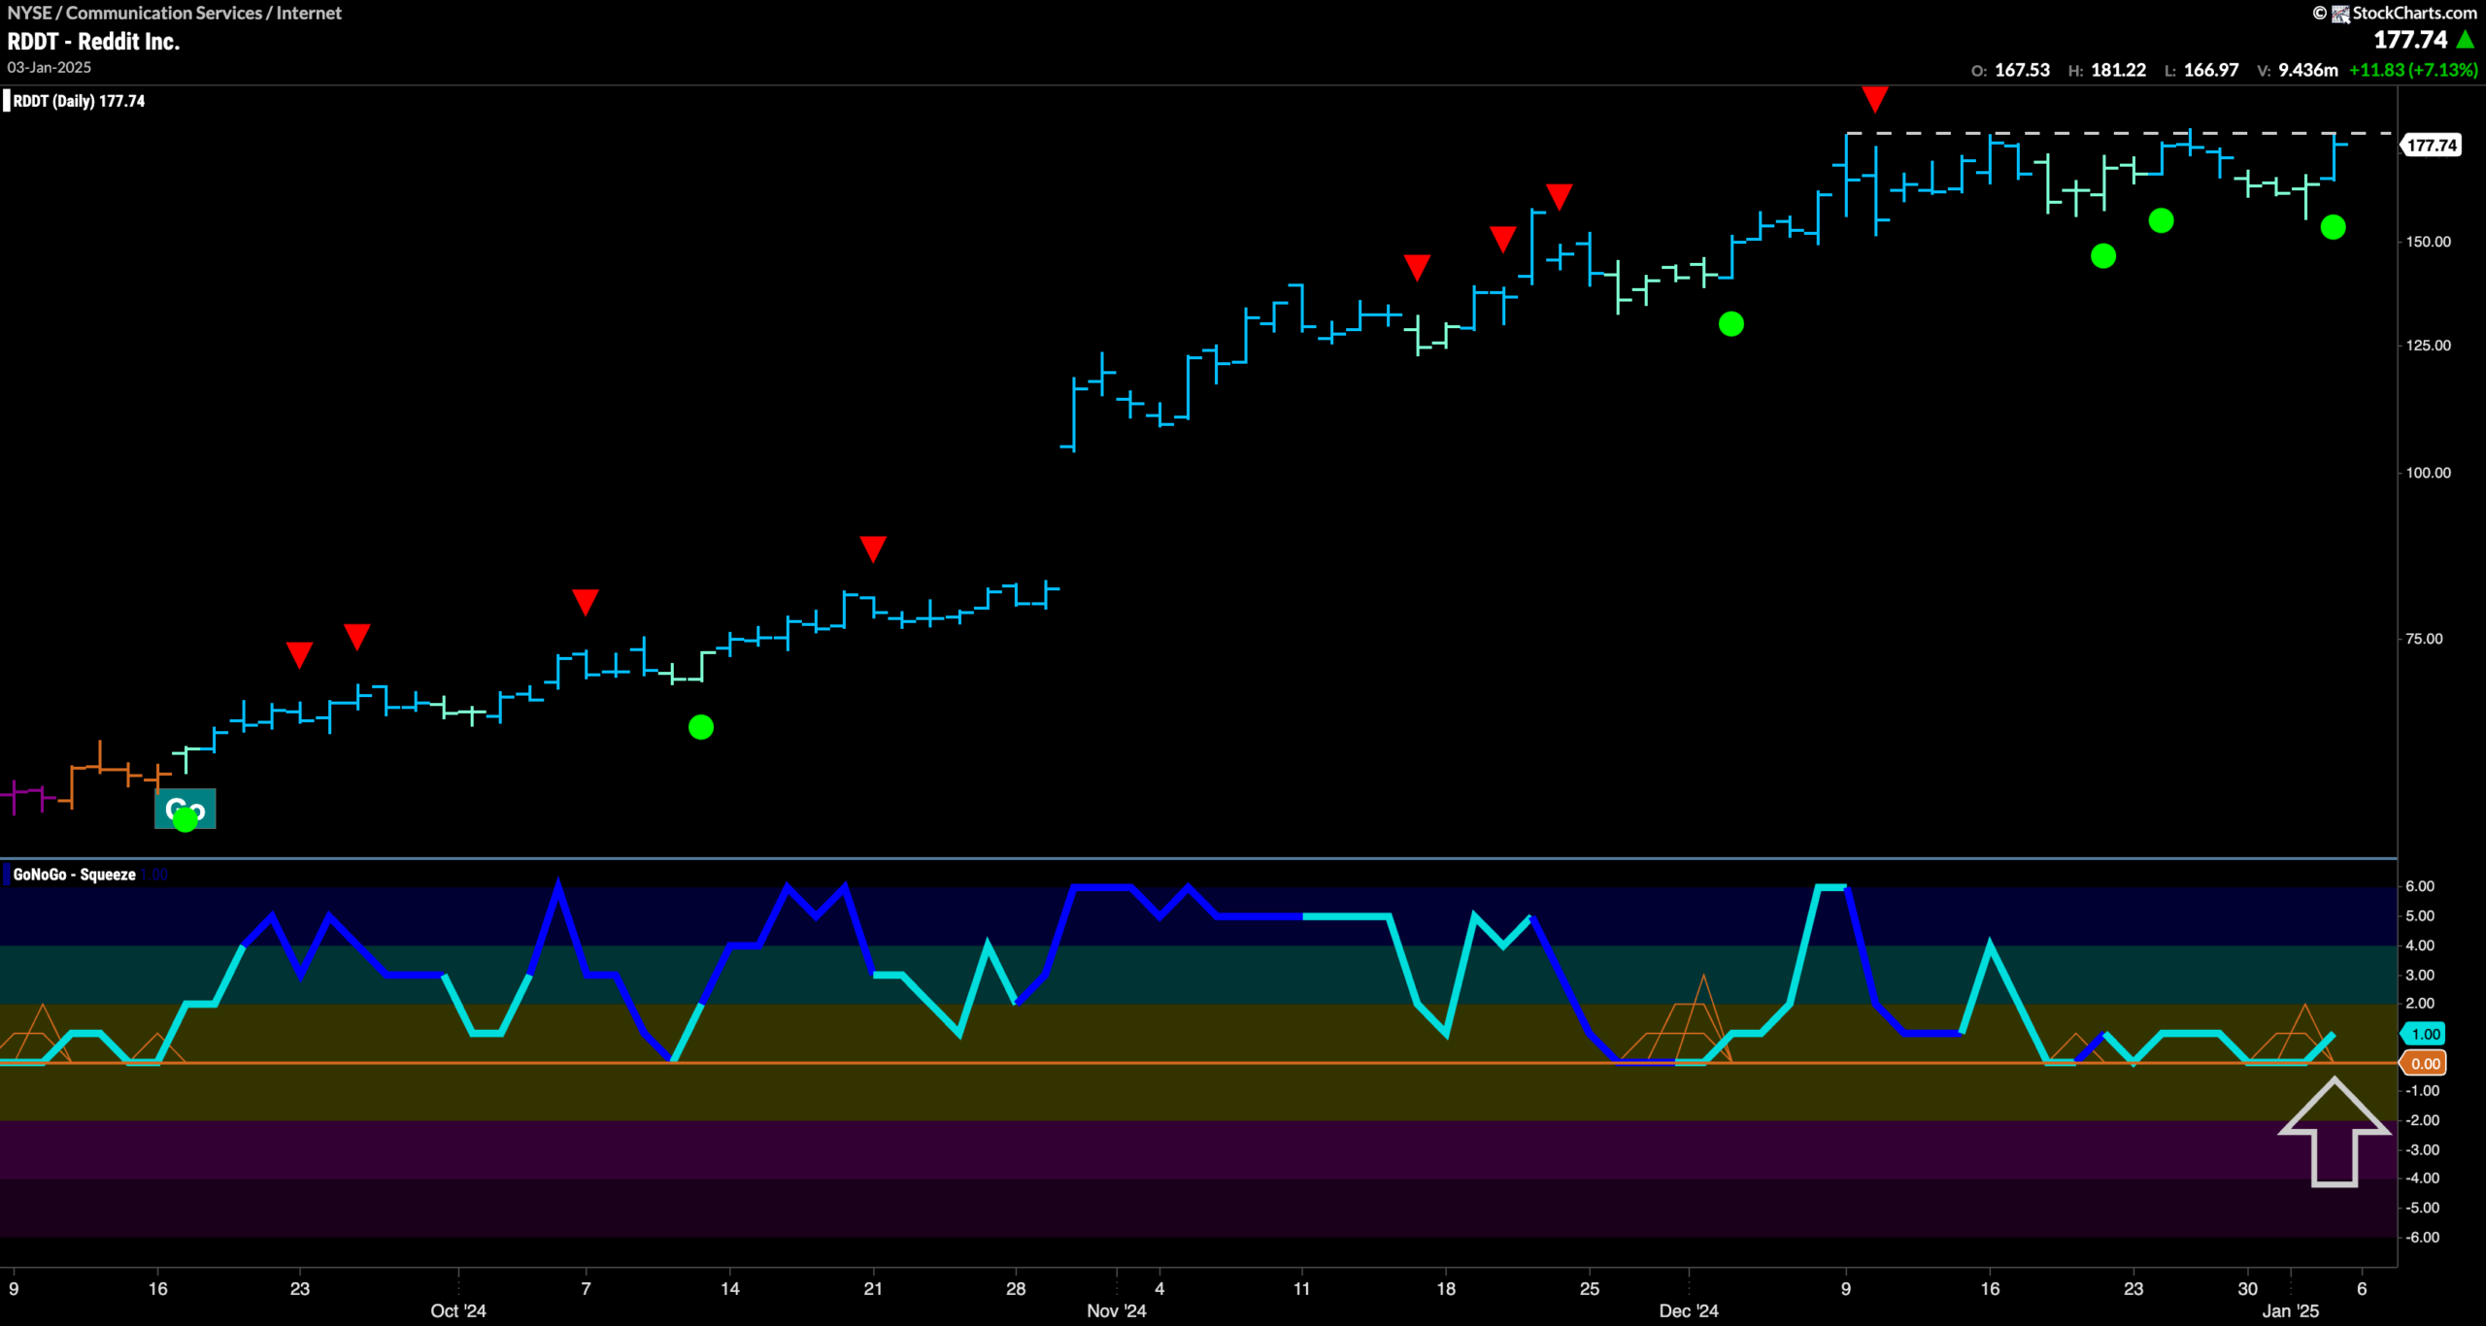Viewport: 2486px width, 1326px height.
Task: Click the open value 167.53
Action: [2023, 70]
